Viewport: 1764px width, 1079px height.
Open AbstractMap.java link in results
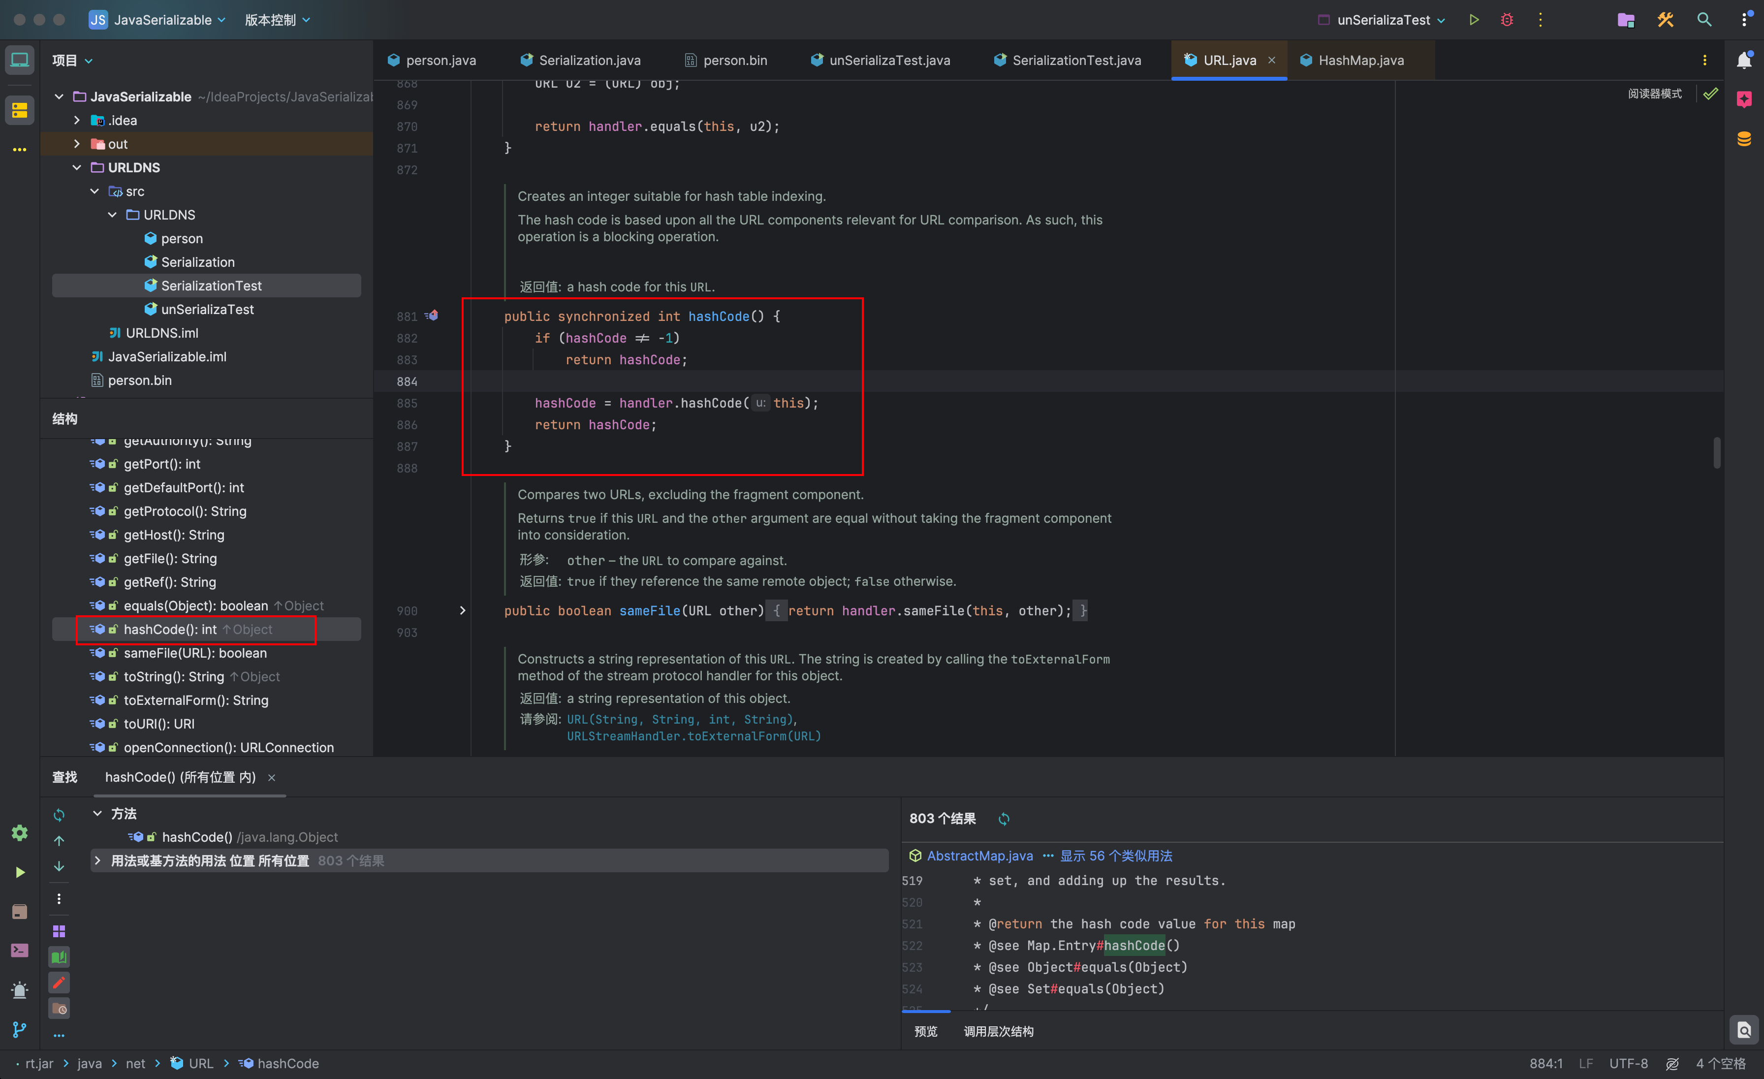(x=979, y=856)
